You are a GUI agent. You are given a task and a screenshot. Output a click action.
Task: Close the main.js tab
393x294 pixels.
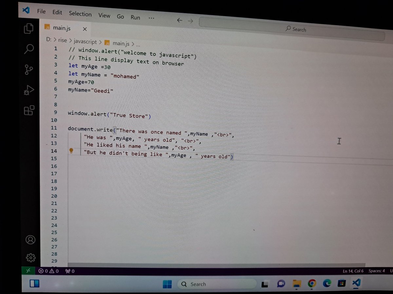click(84, 29)
